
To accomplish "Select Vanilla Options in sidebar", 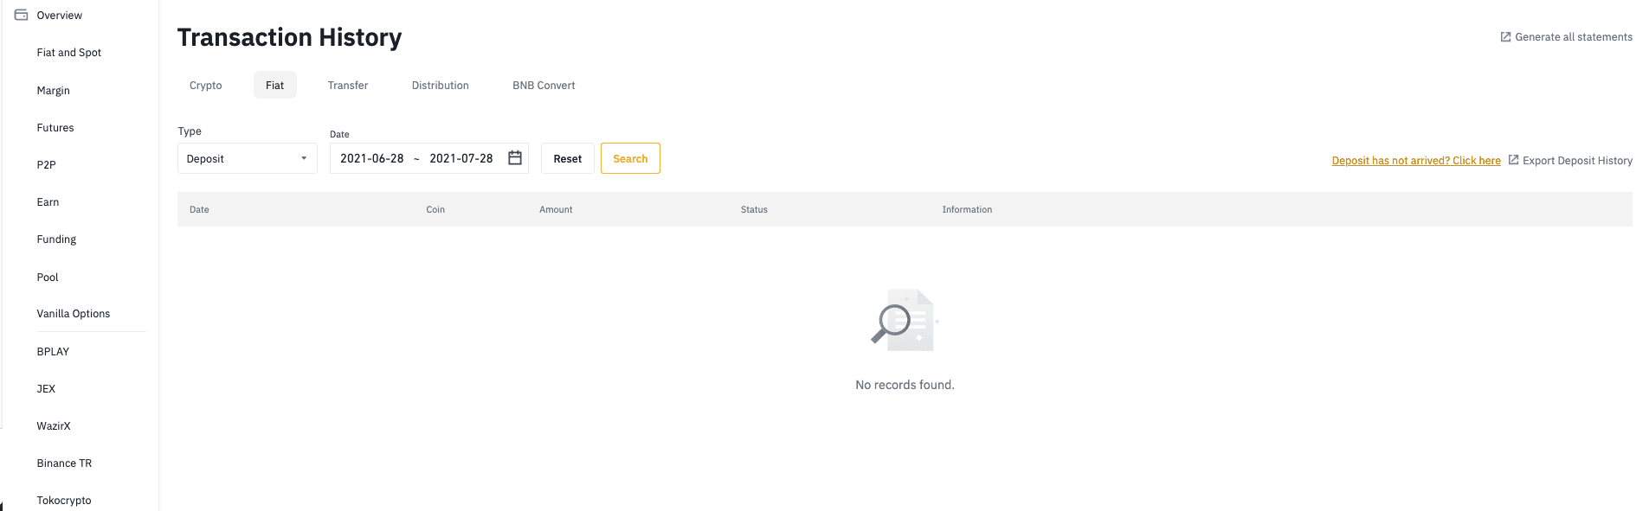I will [x=74, y=313].
